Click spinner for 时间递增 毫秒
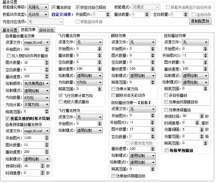The image size is (216, 183). (x=197, y=123)
